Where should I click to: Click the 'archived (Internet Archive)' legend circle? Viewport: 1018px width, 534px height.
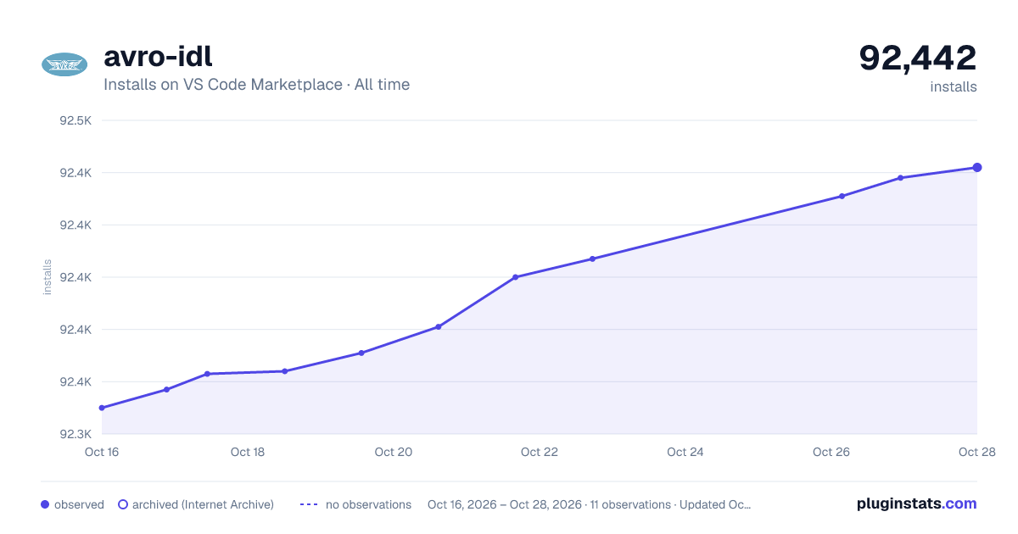(x=123, y=504)
